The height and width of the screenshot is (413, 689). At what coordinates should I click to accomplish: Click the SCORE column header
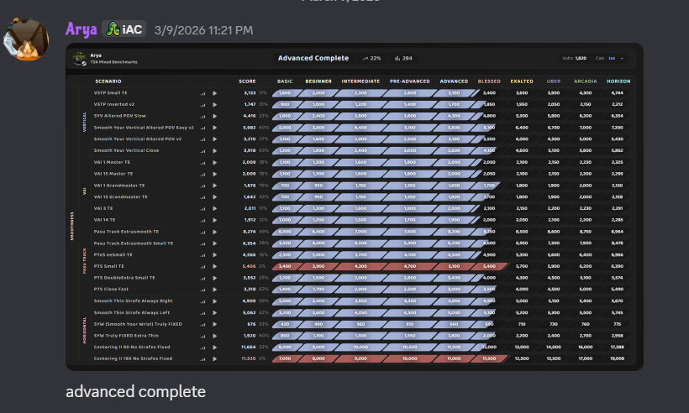pyautogui.click(x=247, y=81)
